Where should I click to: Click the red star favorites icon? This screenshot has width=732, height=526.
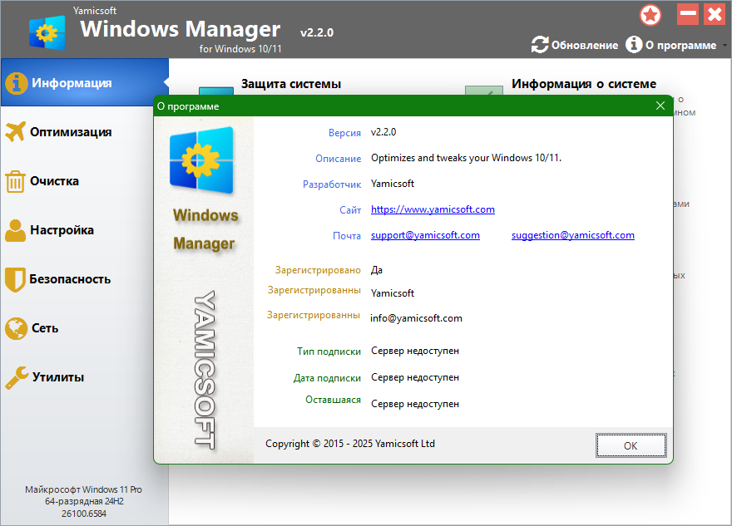(x=650, y=15)
